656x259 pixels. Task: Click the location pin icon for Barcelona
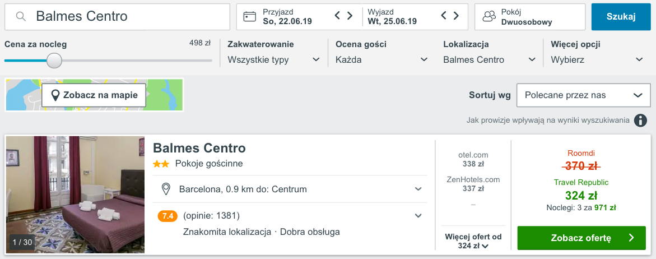coord(166,189)
